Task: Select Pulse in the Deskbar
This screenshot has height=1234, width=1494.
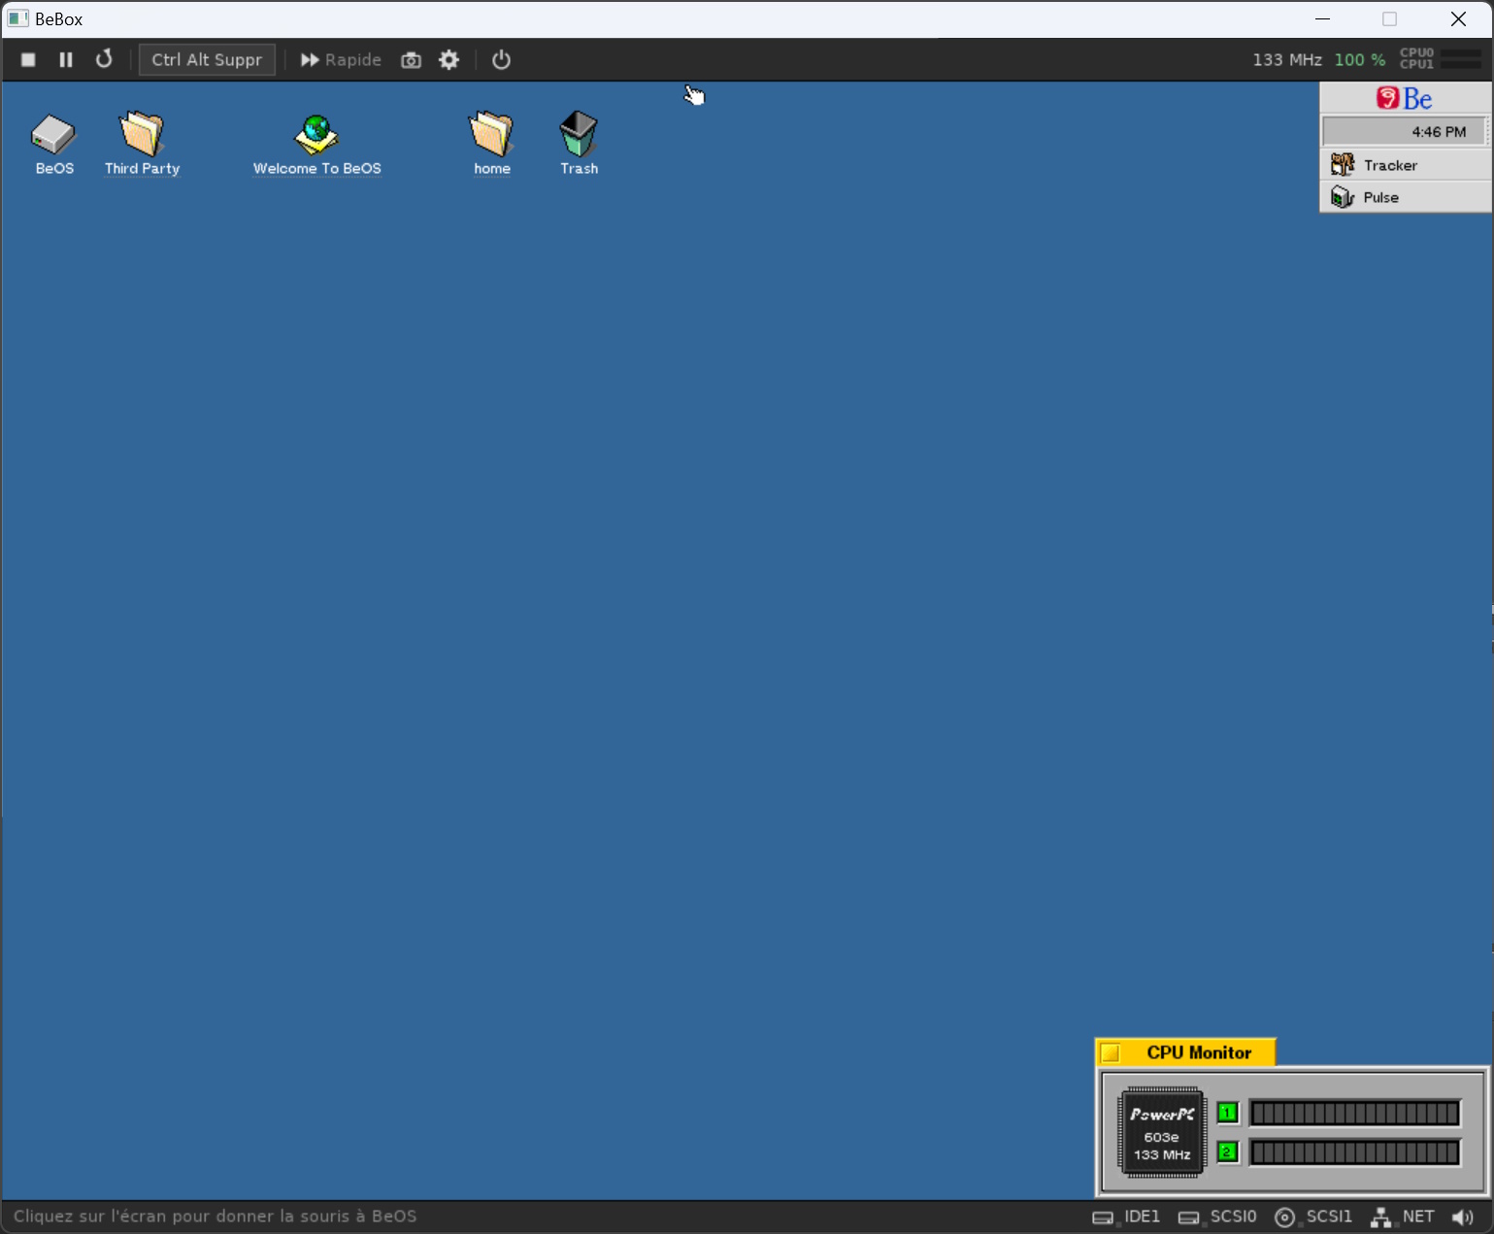Action: coord(1405,197)
